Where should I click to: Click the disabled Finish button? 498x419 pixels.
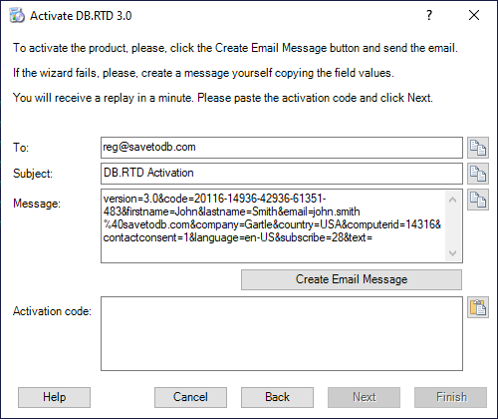click(450, 397)
